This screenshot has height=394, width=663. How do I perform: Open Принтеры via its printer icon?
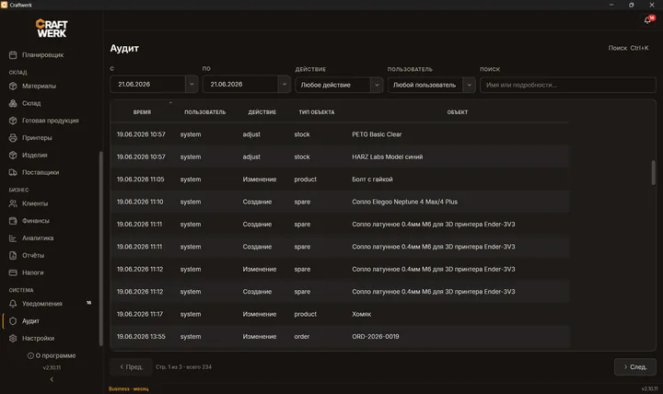pyautogui.click(x=13, y=138)
